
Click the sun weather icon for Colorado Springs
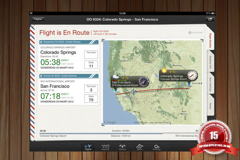tap(164, 70)
